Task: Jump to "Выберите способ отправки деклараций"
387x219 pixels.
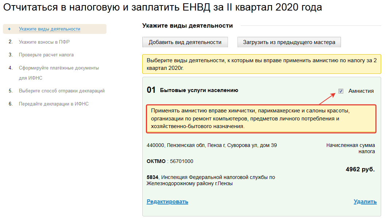Action: [62, 91]
